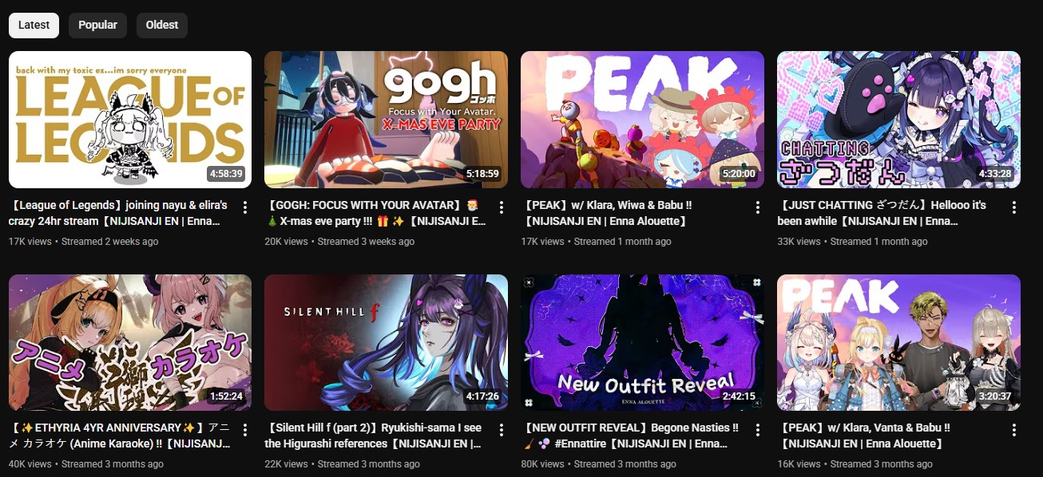
Task: Open three-dot menu for Silent Hill f video
Action: click(x=501, y=430)
